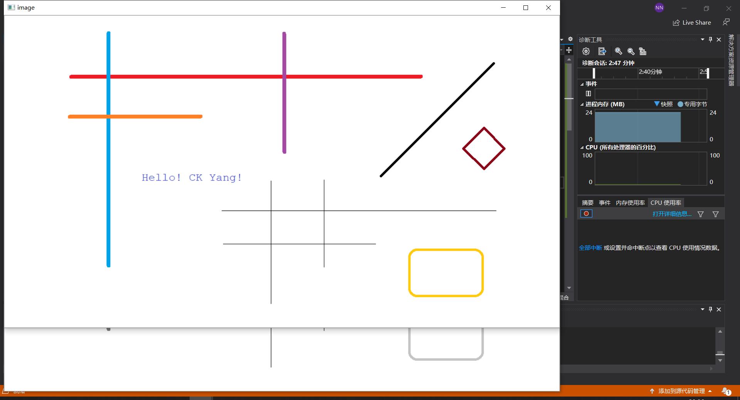Close the lower output panel
Viewport: 740px width, 400px height.
[719, 310]
